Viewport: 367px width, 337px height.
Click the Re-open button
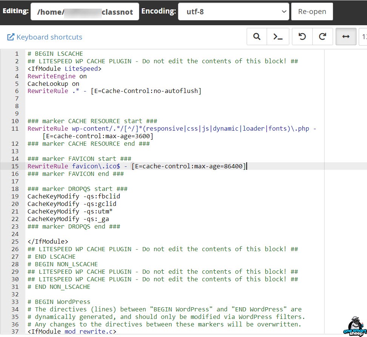(x=312, y=11)
